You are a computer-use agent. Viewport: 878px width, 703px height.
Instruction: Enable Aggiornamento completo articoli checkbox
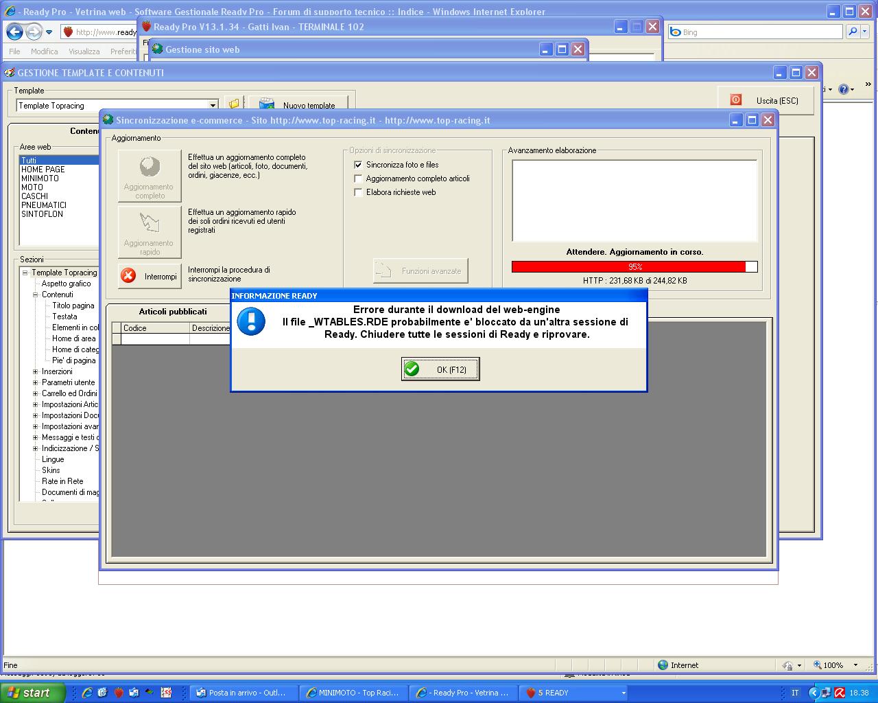[358, 178]
